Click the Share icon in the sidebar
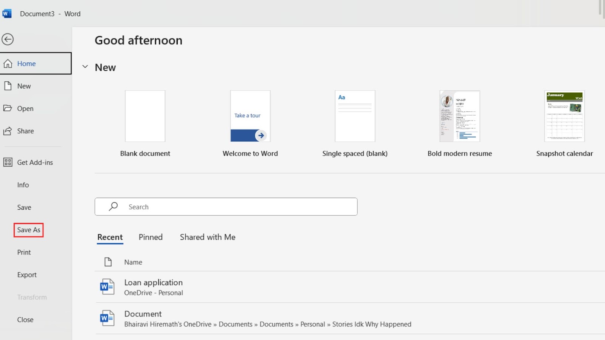Image resolution: width=605 pixels, height=340 pixels. 8,131
